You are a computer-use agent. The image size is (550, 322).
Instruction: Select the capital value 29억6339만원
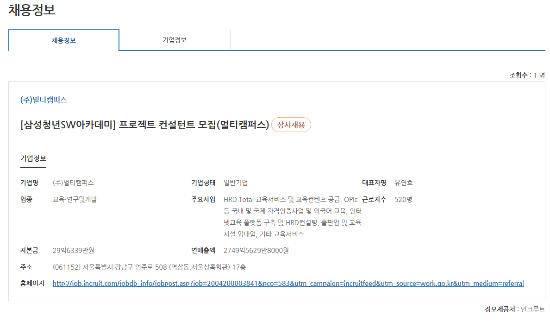[x=73, y=250]
